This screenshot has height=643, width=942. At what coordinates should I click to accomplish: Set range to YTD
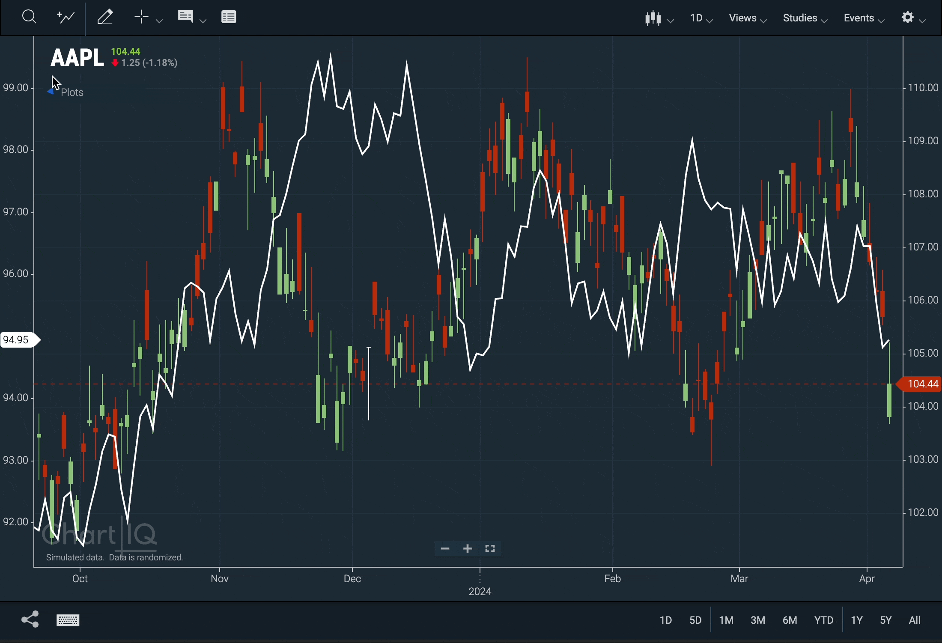[824, 620]
